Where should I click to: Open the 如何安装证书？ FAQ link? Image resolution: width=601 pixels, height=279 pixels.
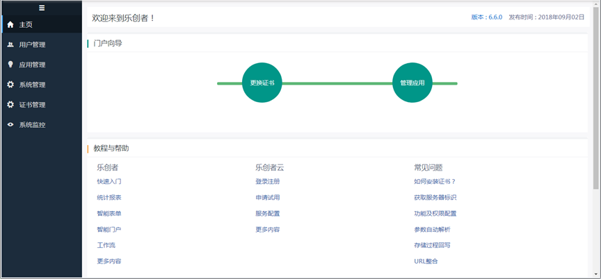(x=435, y=182)
